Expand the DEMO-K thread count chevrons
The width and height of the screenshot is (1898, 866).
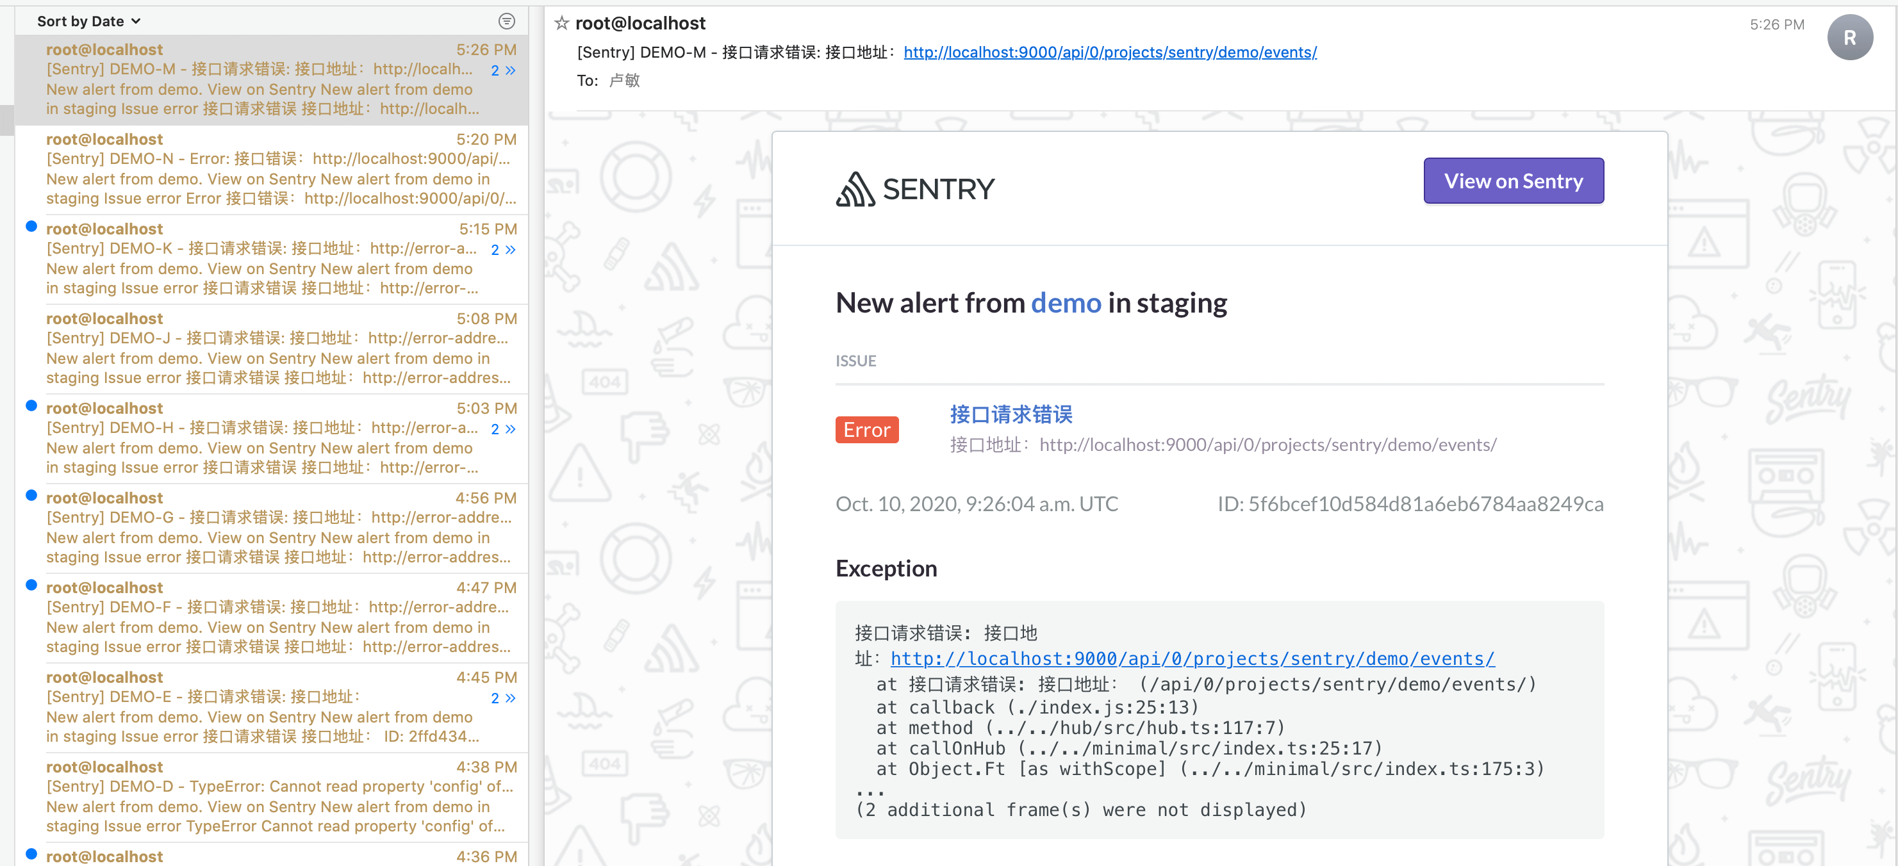503,250
